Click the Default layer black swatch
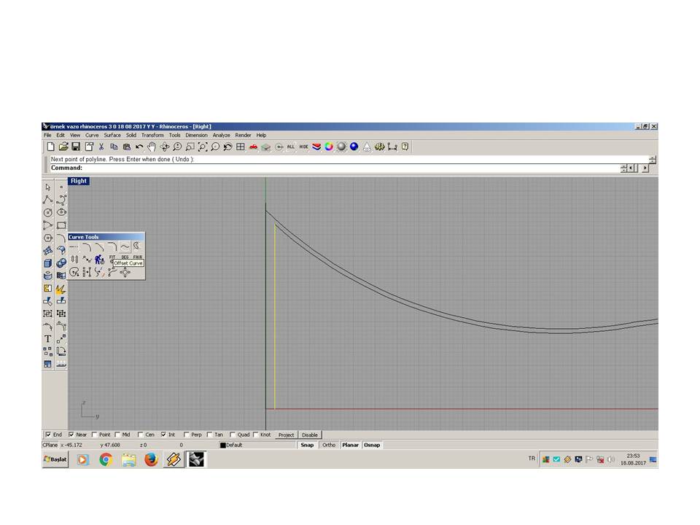Viewport: 700px width, 525px height. [223, 445]
